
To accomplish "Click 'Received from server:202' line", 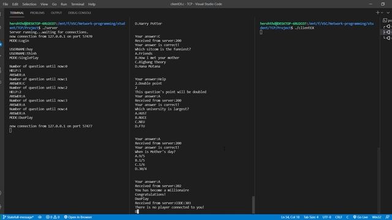I will [158, 186].
